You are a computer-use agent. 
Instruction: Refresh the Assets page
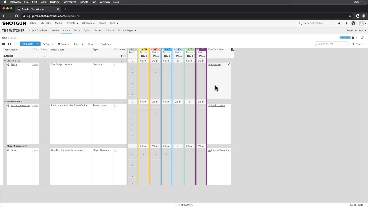363,38
